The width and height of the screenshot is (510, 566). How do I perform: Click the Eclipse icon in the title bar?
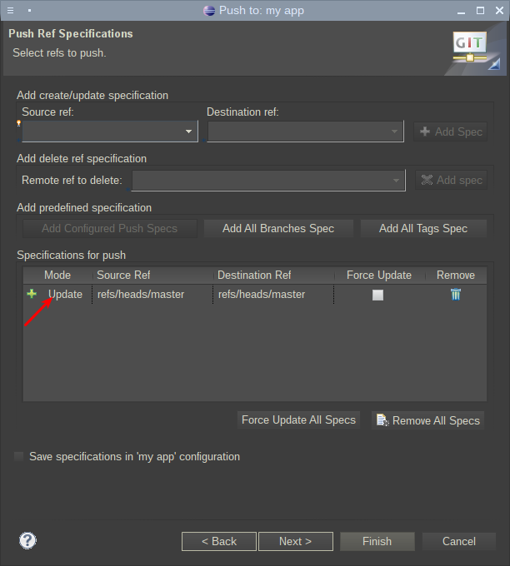pos(209,10)
